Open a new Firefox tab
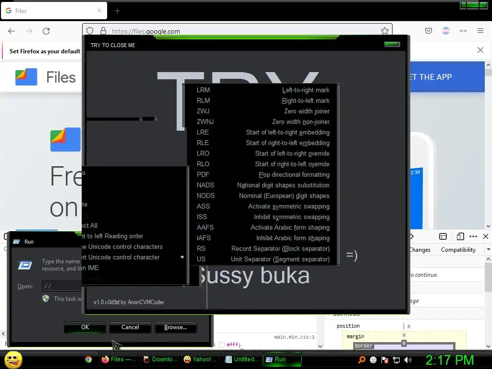This screenshot has height=369, width=492. [117, 11]
